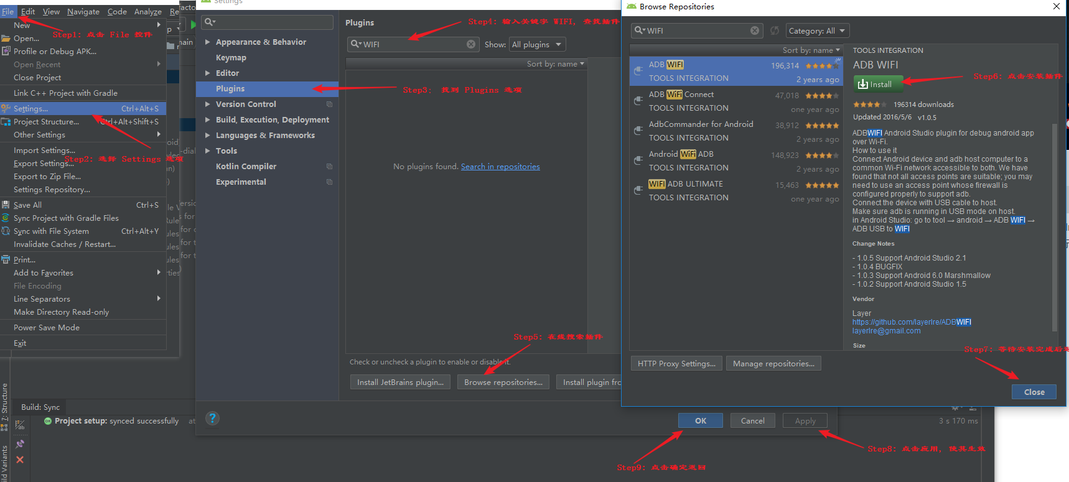1069x482 pixels.
Task: Open the Navigate menu
Action: click(x=83, y=11)
